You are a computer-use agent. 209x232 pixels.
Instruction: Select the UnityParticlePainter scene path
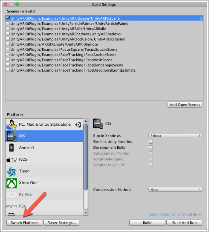pos(70,23)
